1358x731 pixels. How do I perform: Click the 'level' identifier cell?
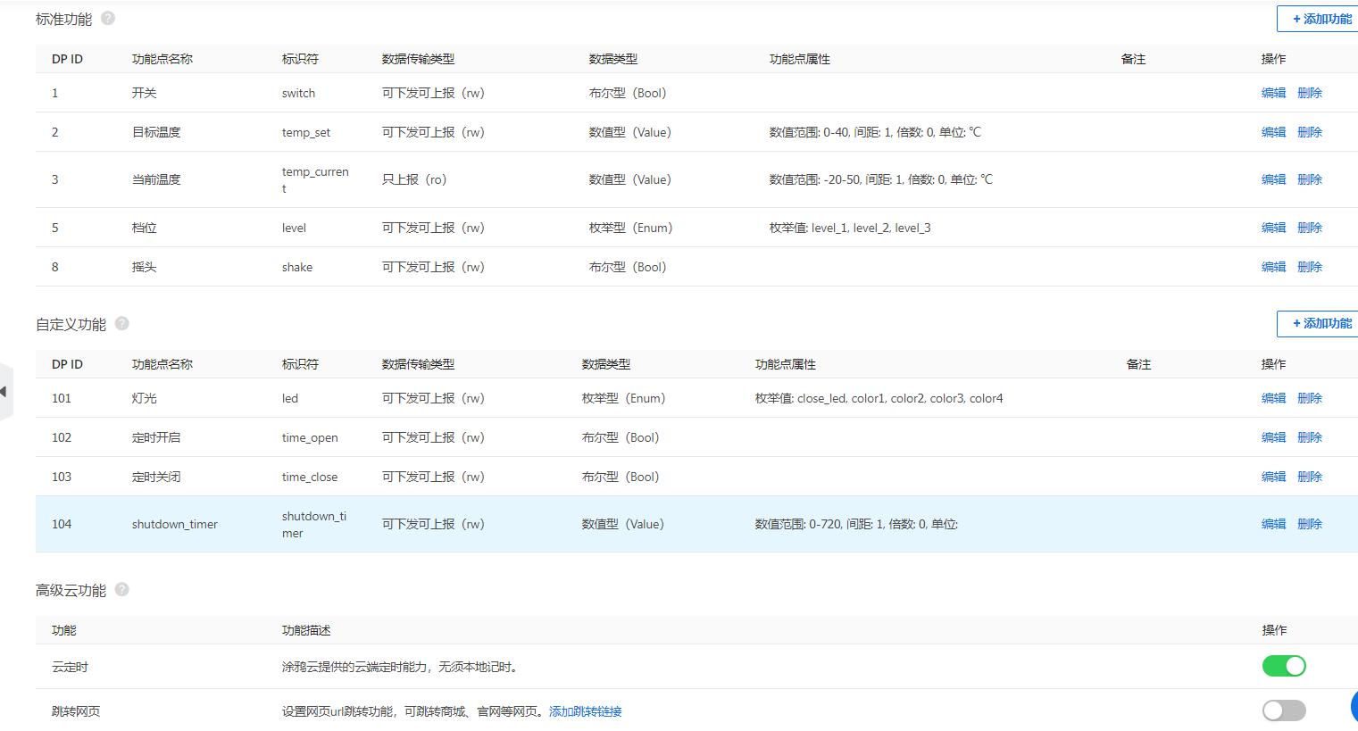[x=294, y=228]
